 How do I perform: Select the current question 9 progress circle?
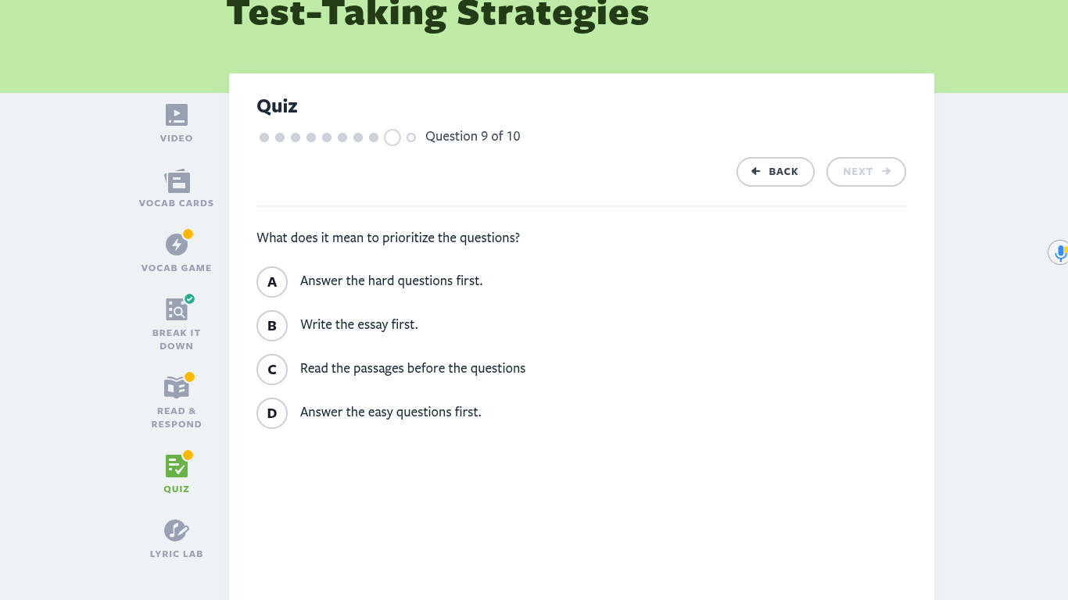click(x=392, y=137)
